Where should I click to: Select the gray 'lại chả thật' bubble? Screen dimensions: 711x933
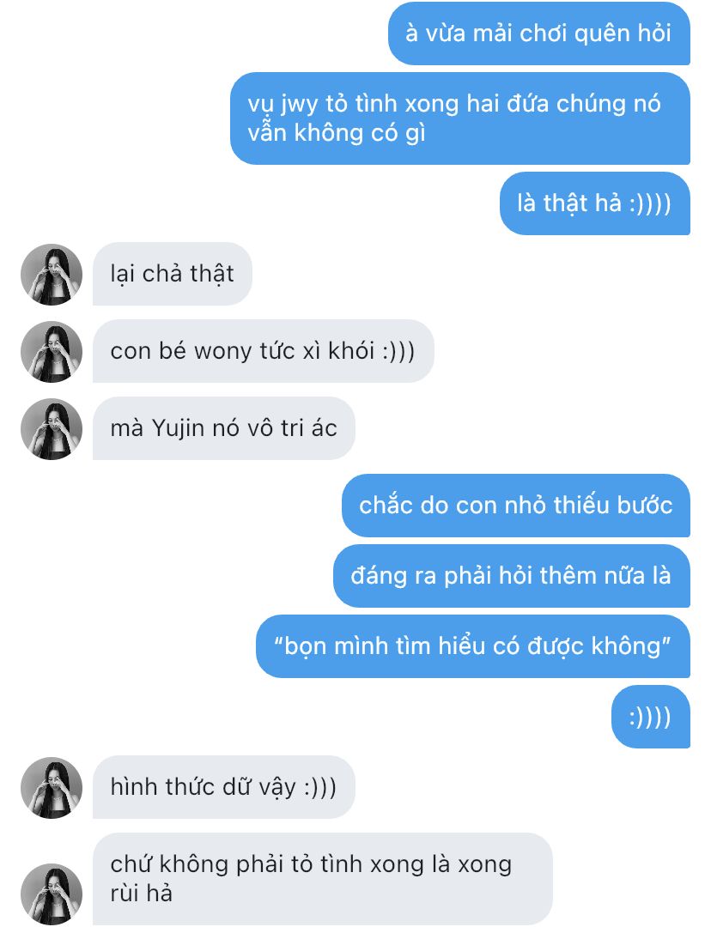172,274
